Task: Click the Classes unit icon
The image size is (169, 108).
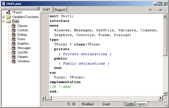Action: pos(14,26)
